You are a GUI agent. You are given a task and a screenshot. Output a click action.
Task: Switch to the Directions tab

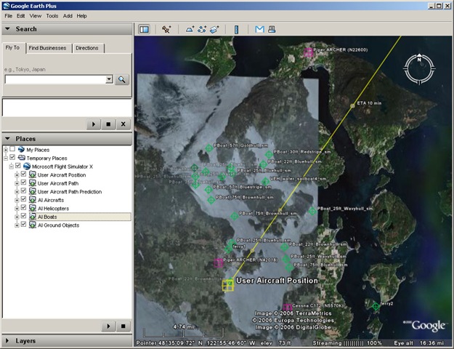tap(87, 48)
